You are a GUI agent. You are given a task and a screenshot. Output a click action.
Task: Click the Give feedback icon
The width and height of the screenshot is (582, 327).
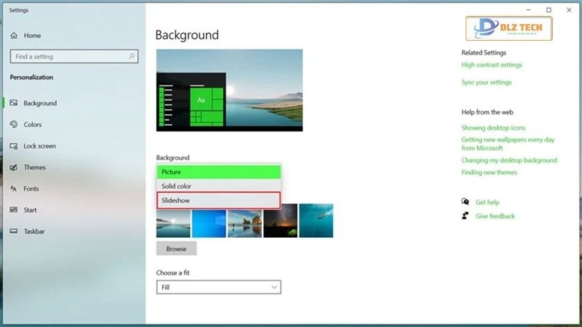click(x=466, y=216)
